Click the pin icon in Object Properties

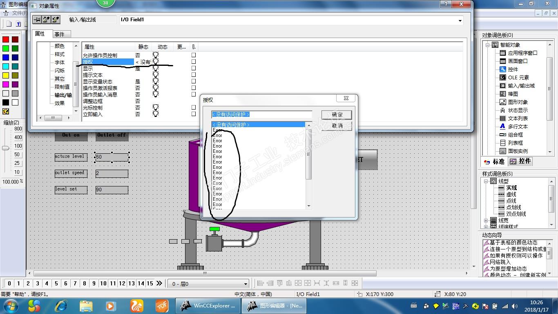pyautogui.click(x=37, y=20)
